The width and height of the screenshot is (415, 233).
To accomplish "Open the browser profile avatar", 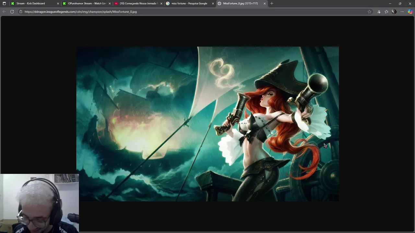I will (394, 12).
